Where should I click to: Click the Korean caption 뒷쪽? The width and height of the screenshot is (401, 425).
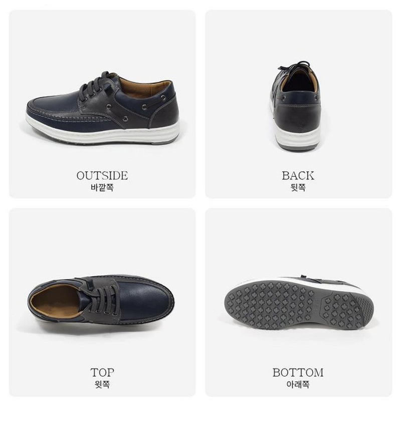[x=298, y=188]
